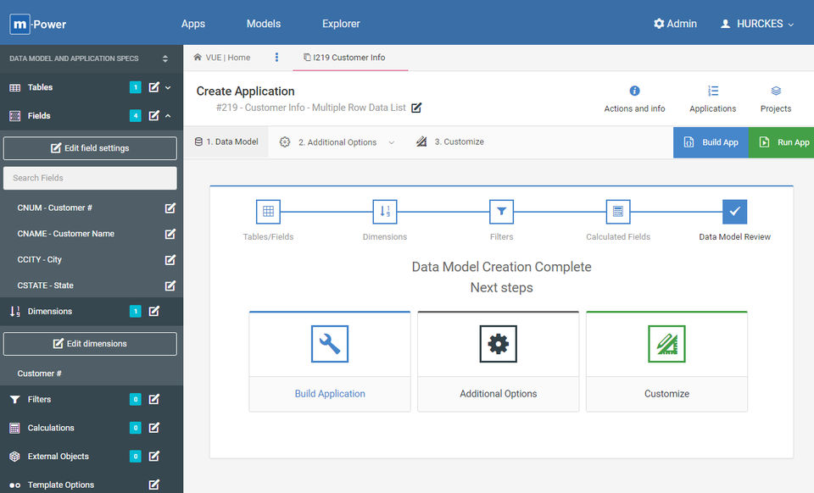This screenshot has height=493, width=814.
Task: Collapse the Fields section chevron
Action: (168, 116)
